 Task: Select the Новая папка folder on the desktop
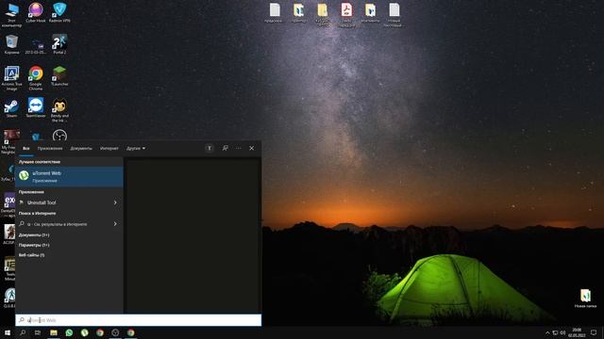(585, 299)
